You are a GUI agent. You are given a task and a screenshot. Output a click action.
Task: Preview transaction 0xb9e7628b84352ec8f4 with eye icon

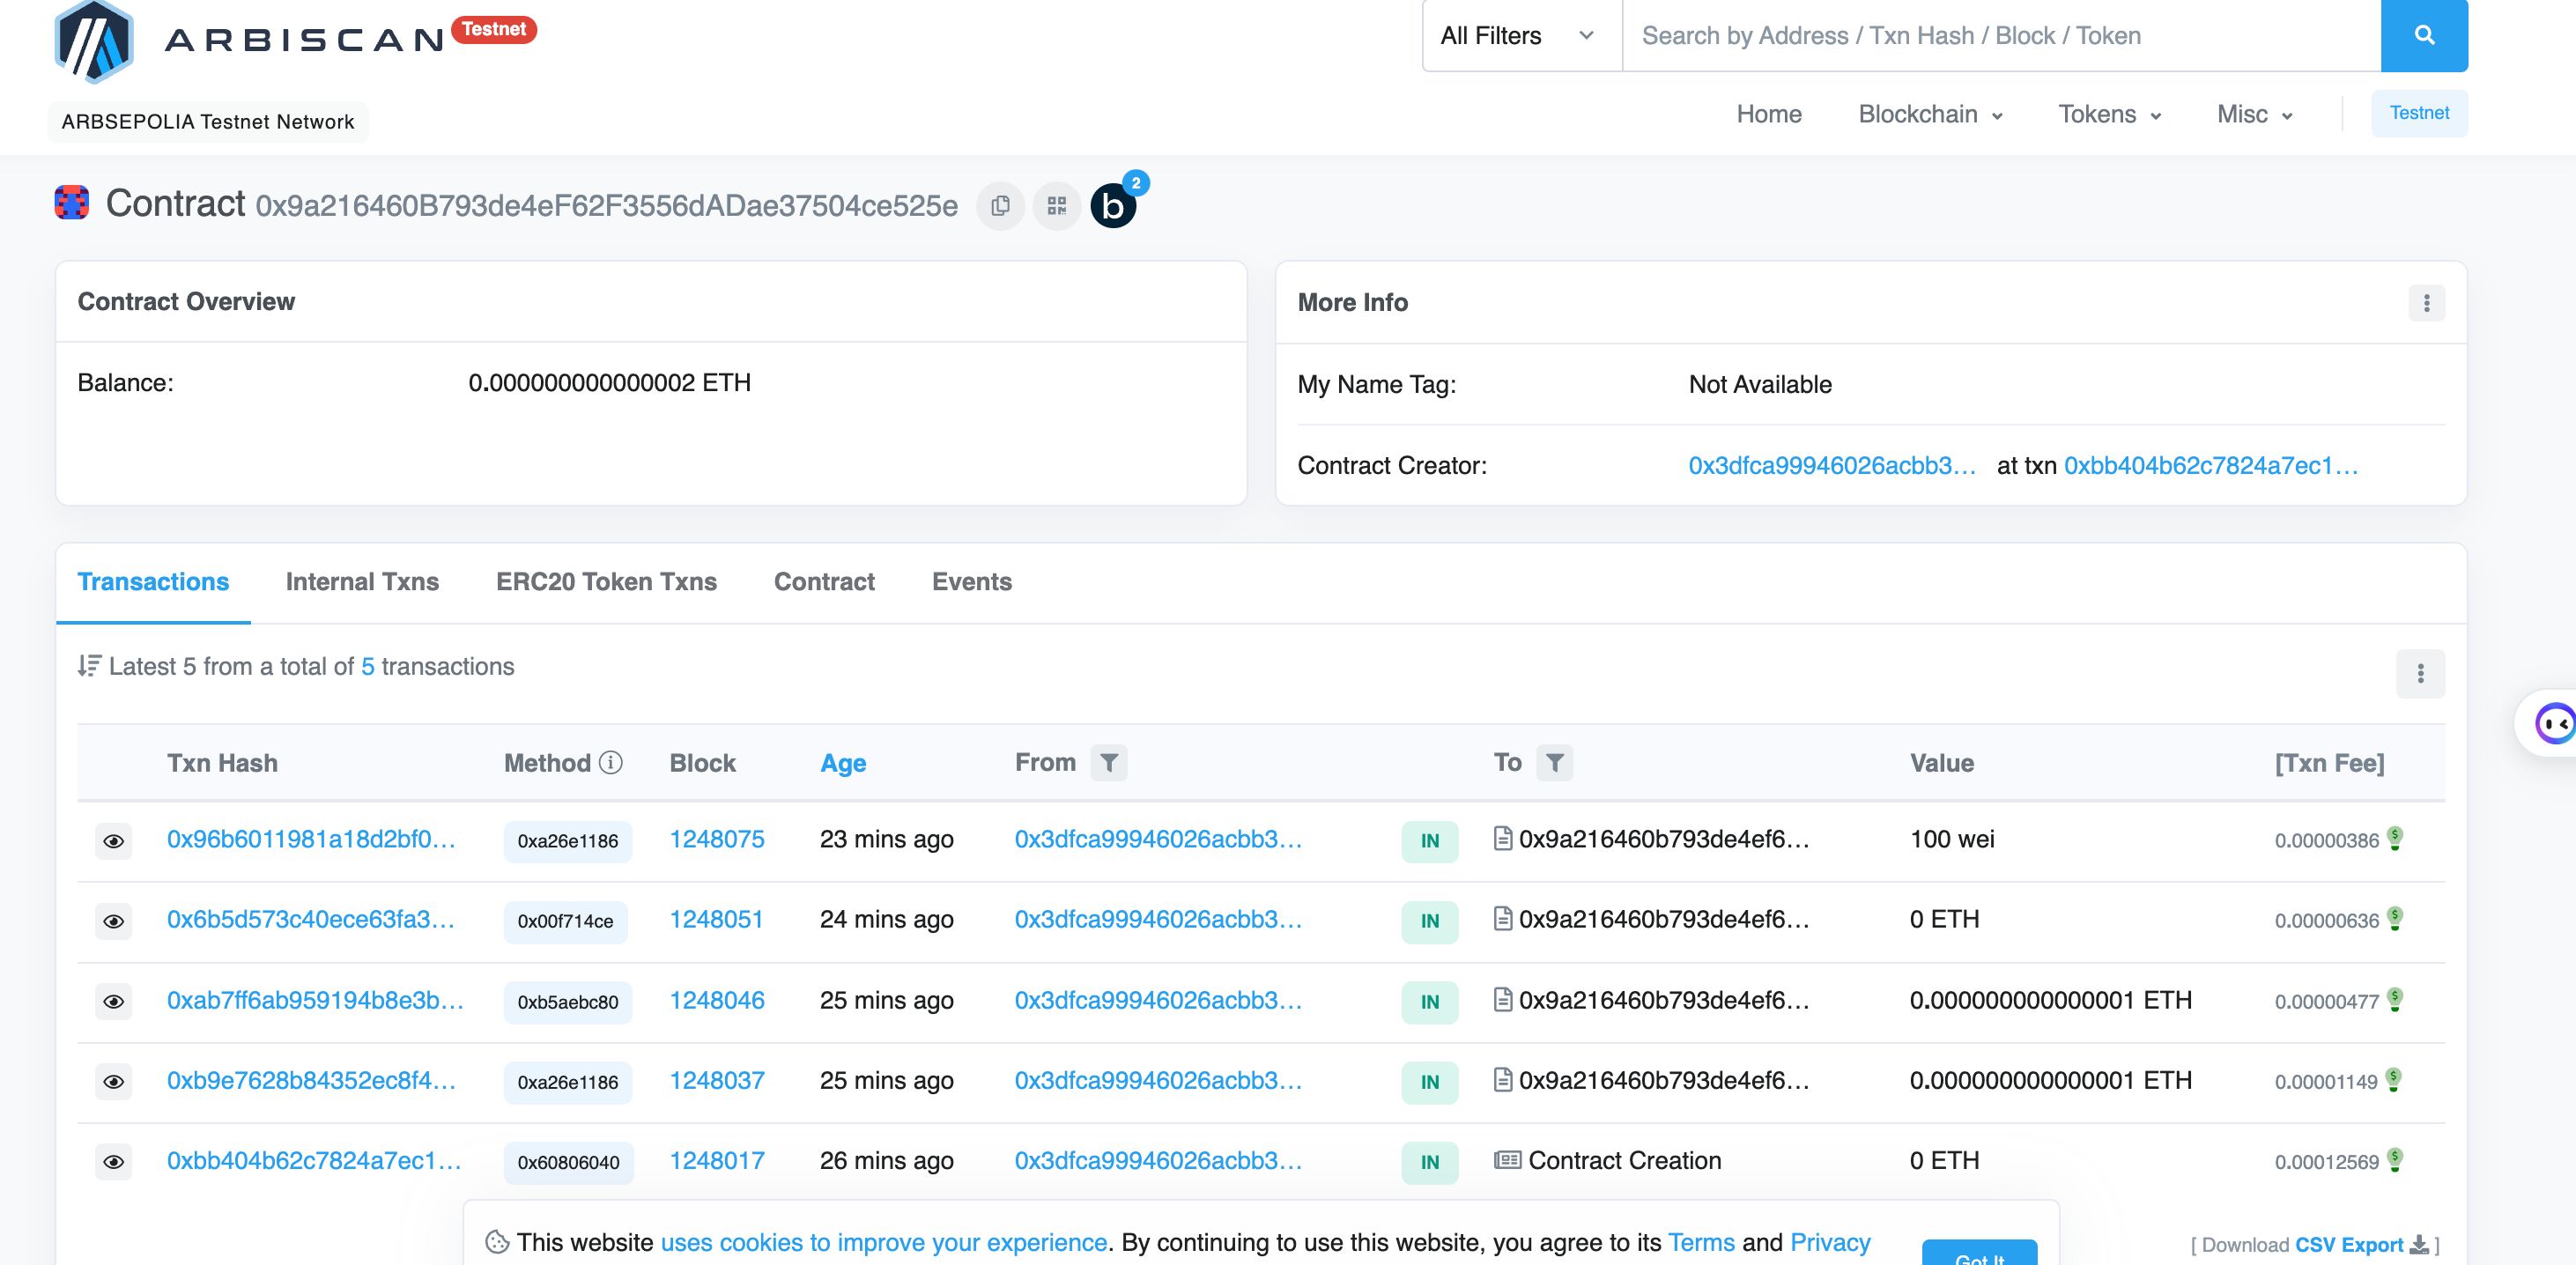pos(114,1082)
